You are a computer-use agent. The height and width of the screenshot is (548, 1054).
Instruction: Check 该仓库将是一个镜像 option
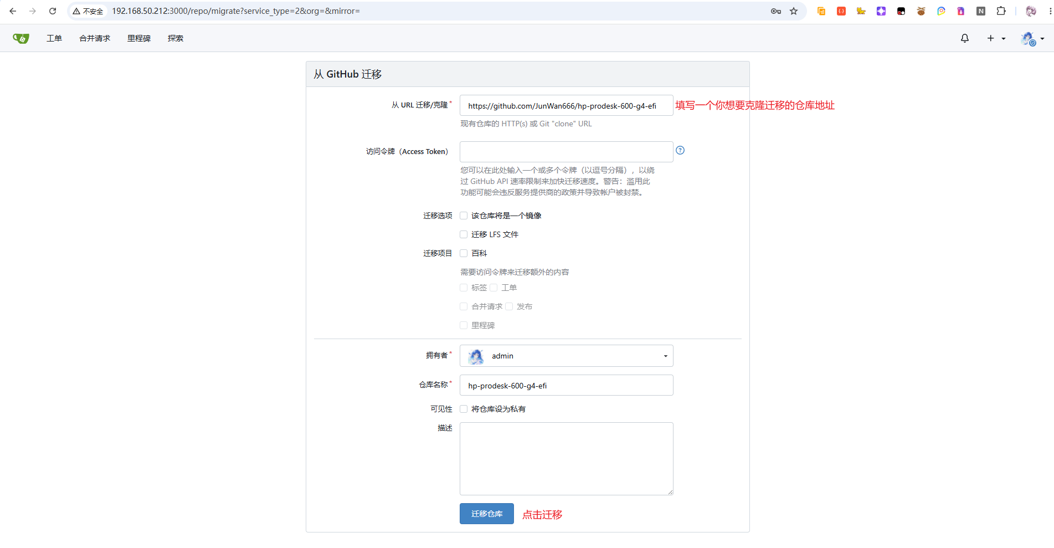point(464,216)
